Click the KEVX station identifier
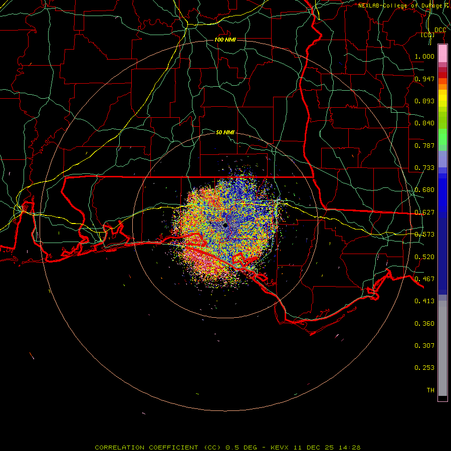Image resolution: width=451 pixels, height=451 pixels. click(x=281, y=447)
